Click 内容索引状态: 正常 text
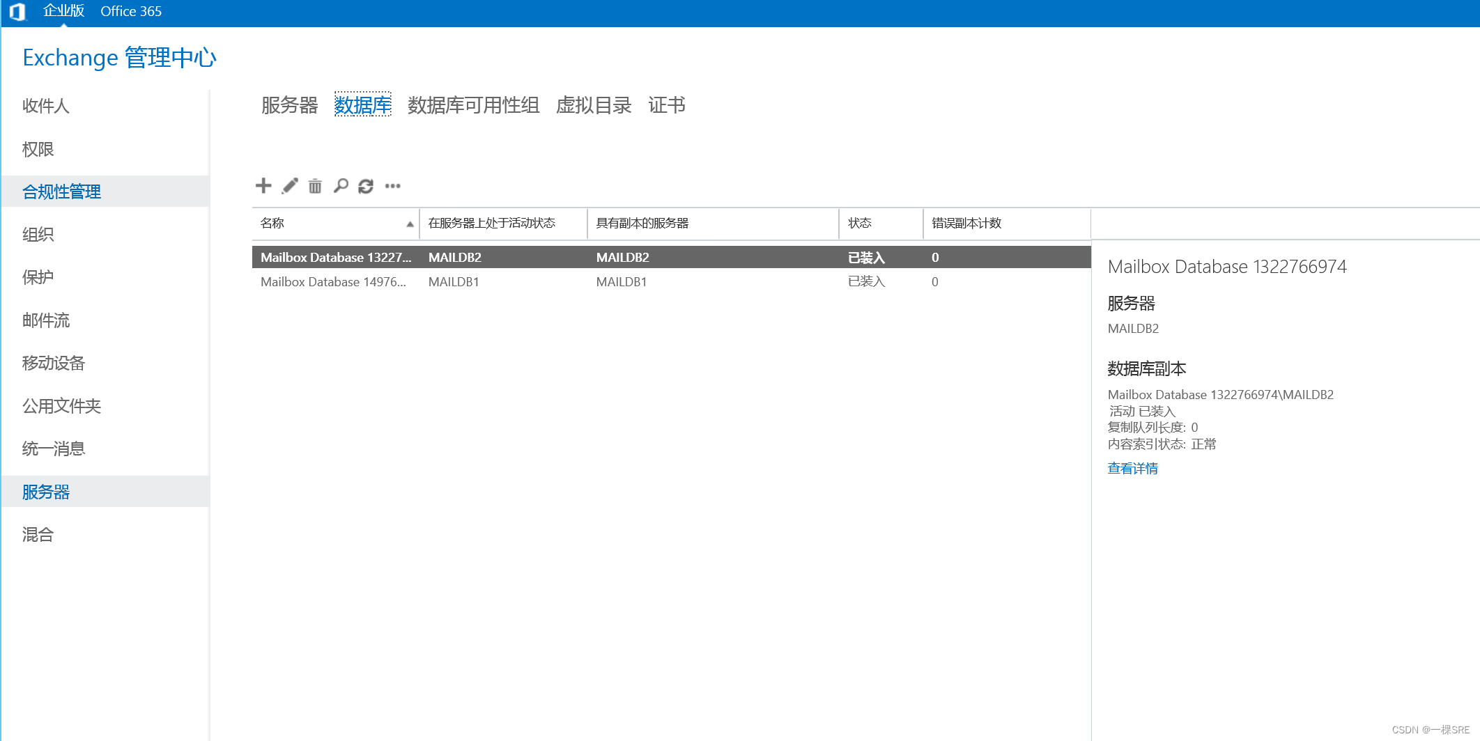This screenshot has height=741, width=1480. click(1162, 444)
